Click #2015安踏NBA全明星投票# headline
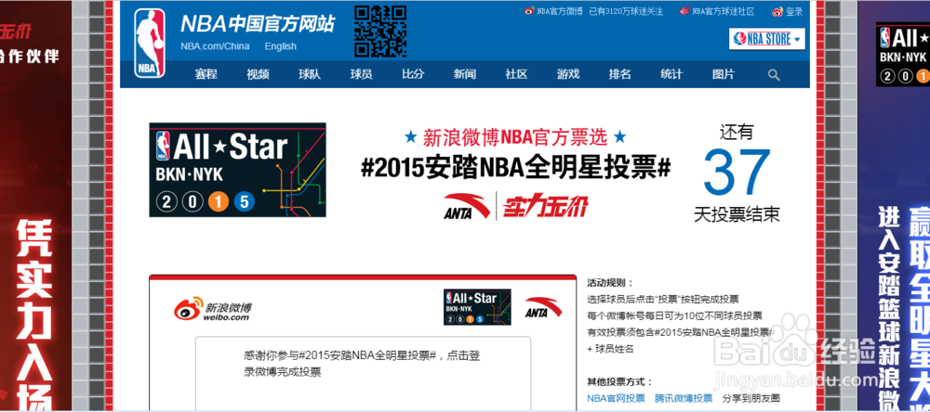Viewport: 930px width, 412px height. (x=516, y=168)
